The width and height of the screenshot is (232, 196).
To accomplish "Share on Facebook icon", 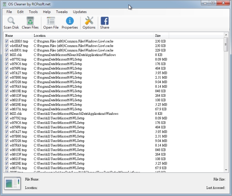I will tap(104, 21).
